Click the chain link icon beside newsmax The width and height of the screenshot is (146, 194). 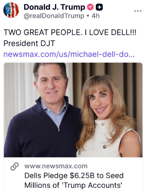(x=14, y=166)
